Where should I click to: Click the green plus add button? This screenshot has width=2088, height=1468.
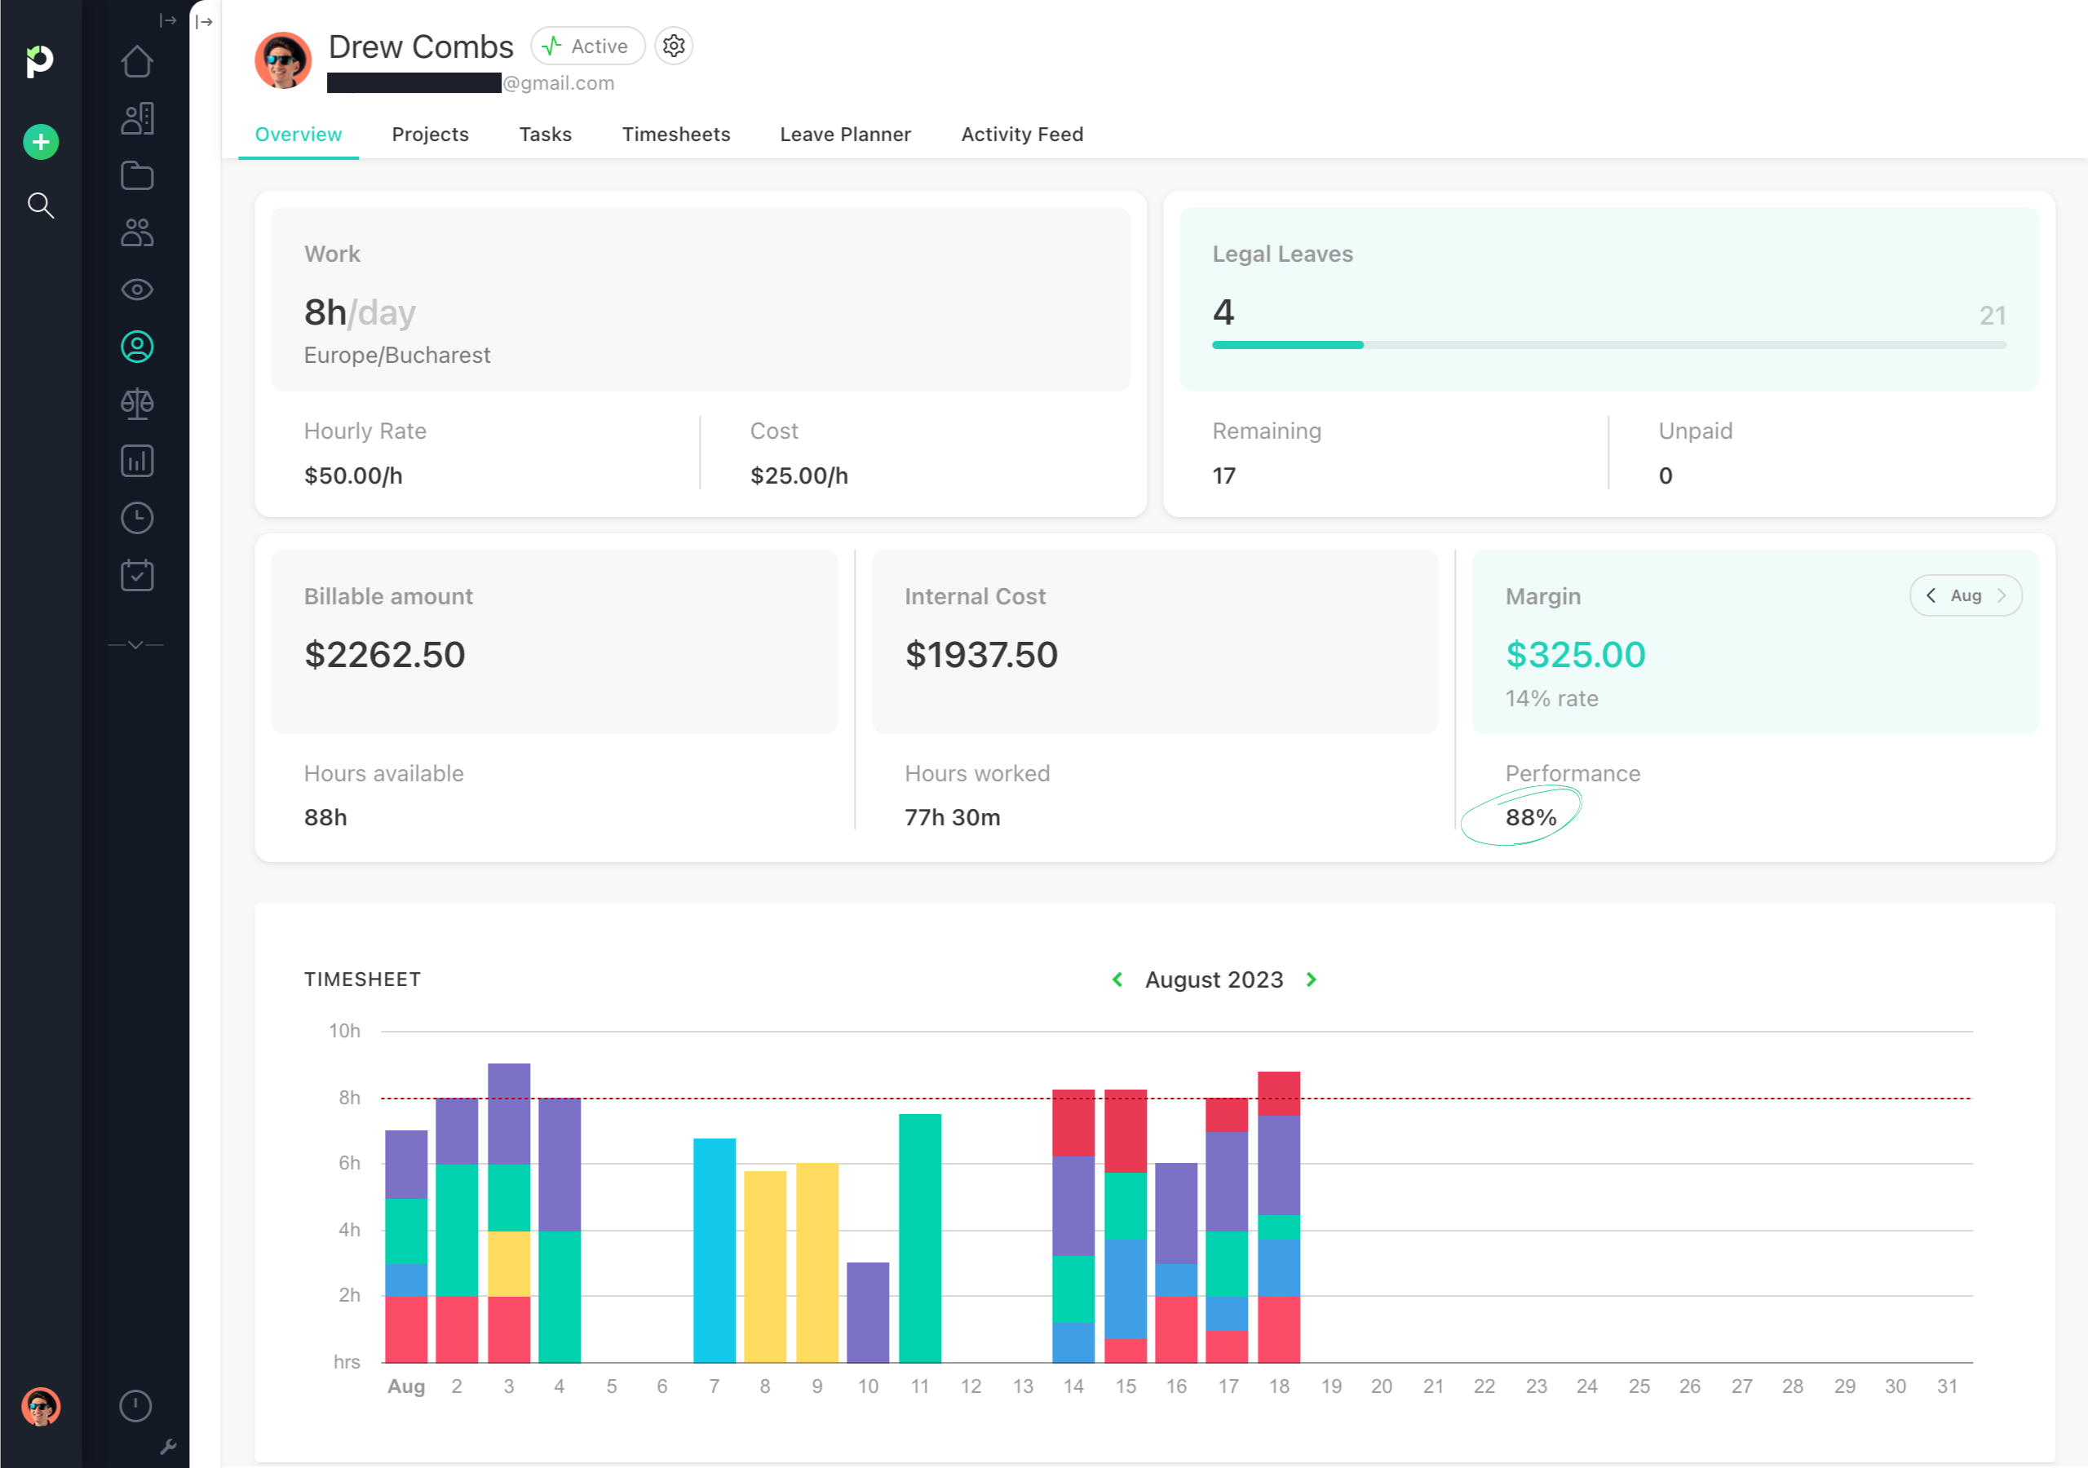click(x=41, y=142)
